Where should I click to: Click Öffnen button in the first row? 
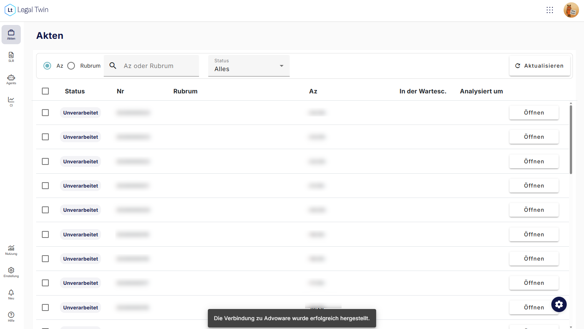click(534, 113)
